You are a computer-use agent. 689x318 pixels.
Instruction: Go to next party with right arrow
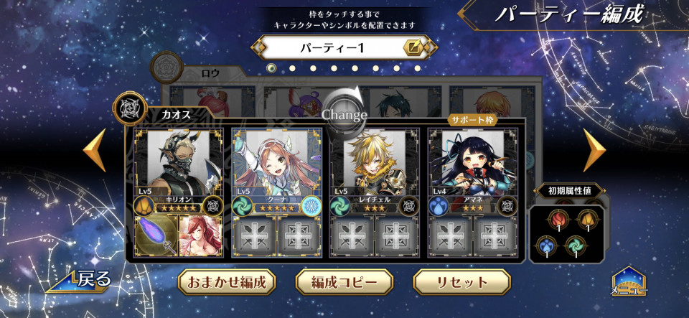pyautogui.click(x=594, y=150)
